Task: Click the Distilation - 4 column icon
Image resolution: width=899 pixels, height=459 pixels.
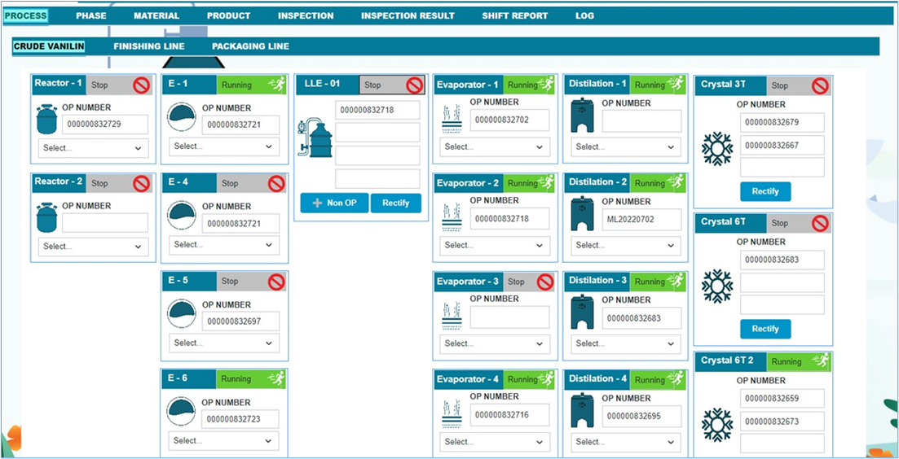Action: pos(582,412)
